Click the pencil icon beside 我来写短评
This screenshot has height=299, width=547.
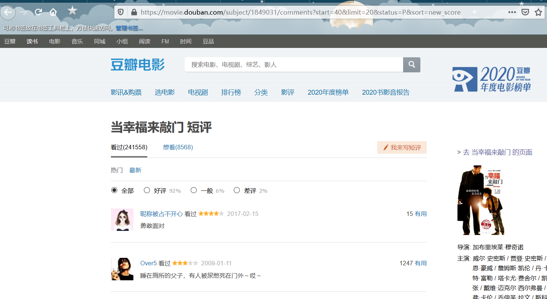click(386, 148)
